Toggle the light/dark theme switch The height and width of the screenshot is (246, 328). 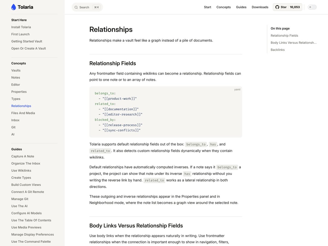(x=312, y=7)
